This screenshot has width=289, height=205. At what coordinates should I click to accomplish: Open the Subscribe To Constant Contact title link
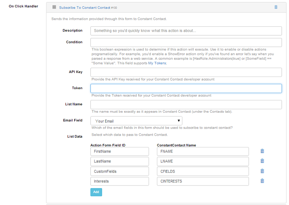[x=85, y=7]
